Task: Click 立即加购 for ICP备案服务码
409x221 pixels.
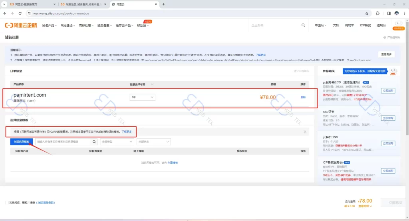Action: coord(388,171)
